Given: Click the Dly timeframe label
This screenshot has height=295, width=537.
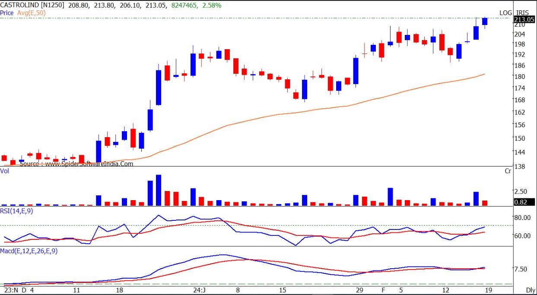Looking at the screenshot, I should (x=531, y=290).
